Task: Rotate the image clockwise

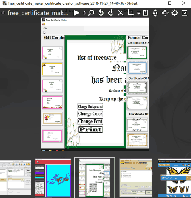Action: 111,13
